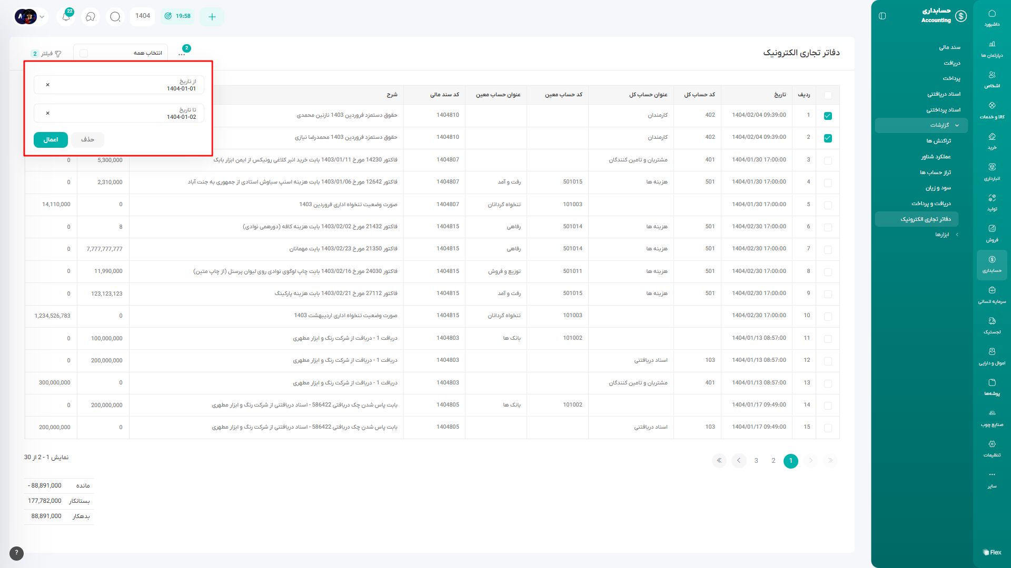Clear the 'از تاریخ' date with X
This screenshot has height=568, width=1011.
pyautogui.click(x=47, y=85)
